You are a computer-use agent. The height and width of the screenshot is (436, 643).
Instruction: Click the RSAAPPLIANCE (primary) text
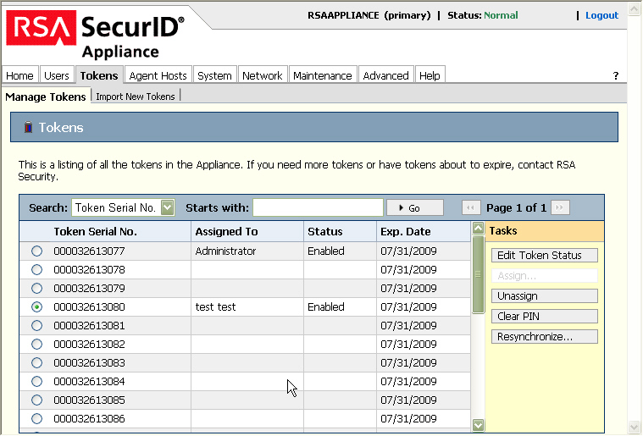click(x=369, y=15)
